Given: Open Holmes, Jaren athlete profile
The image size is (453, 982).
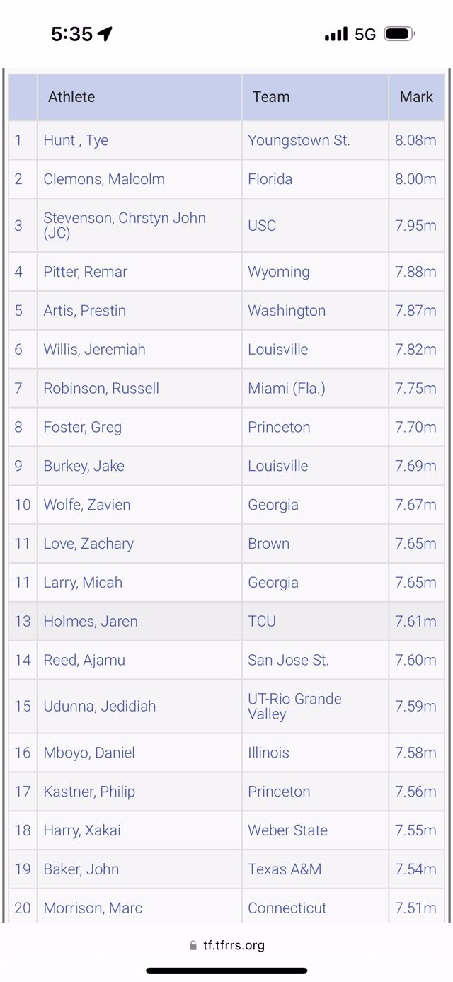Looking at the screenshot, I should (91, 621).
